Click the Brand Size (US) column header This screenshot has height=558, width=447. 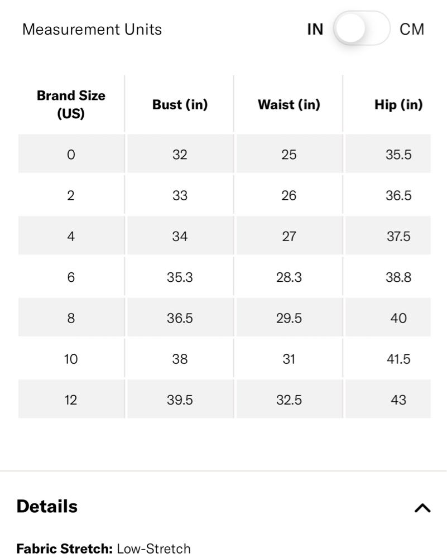tap(71, 104)
